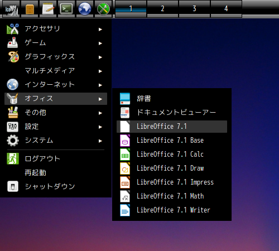Click the 設定 mixer panel icon
279x251 pixels.
coord(12,127)
